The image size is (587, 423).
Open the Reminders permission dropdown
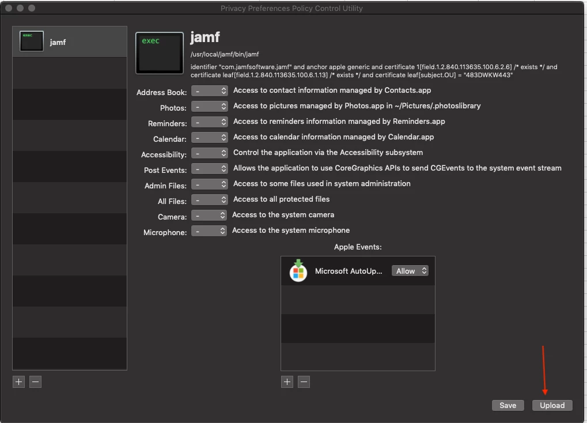coord(209,122)
